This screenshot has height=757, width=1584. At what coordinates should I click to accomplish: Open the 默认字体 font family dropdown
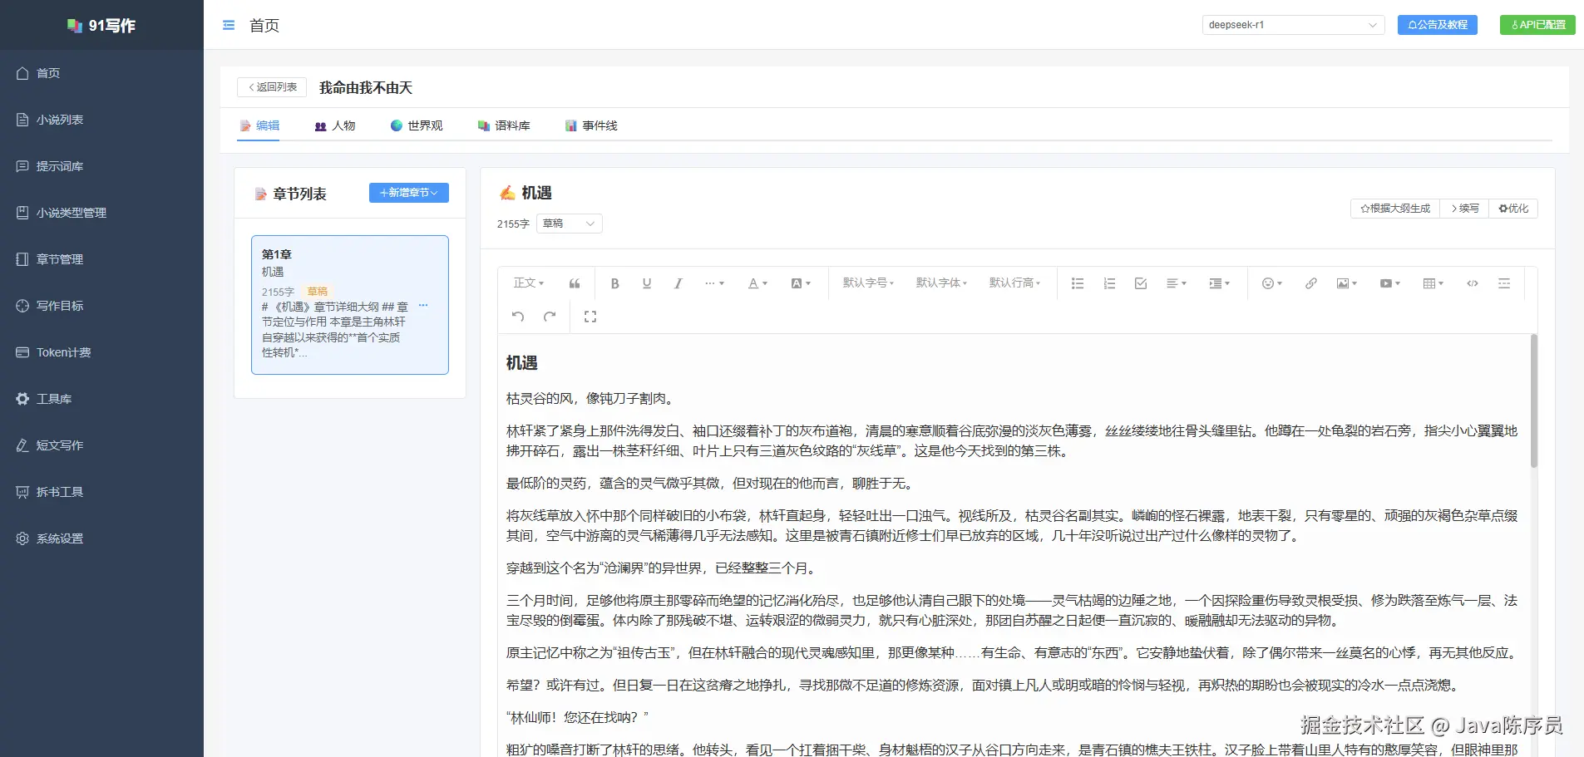click(942, 283)
